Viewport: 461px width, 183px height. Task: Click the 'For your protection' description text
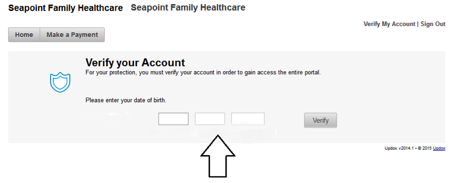[203, 73]
